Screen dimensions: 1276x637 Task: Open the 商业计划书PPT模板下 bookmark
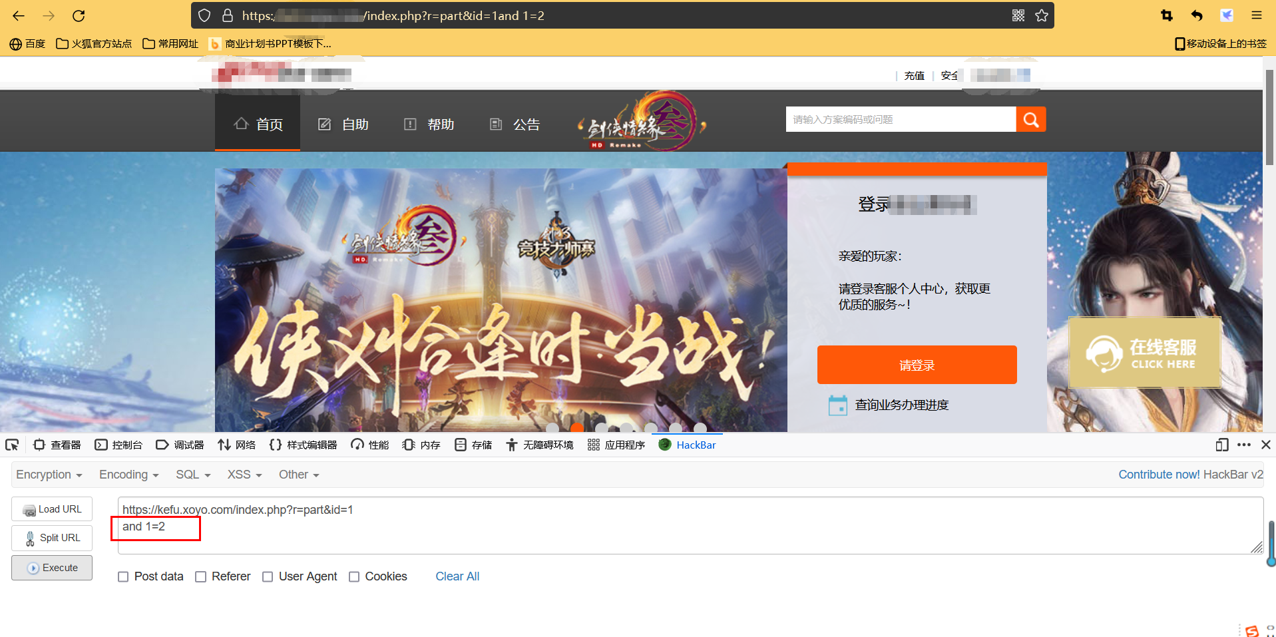point(270,44)
